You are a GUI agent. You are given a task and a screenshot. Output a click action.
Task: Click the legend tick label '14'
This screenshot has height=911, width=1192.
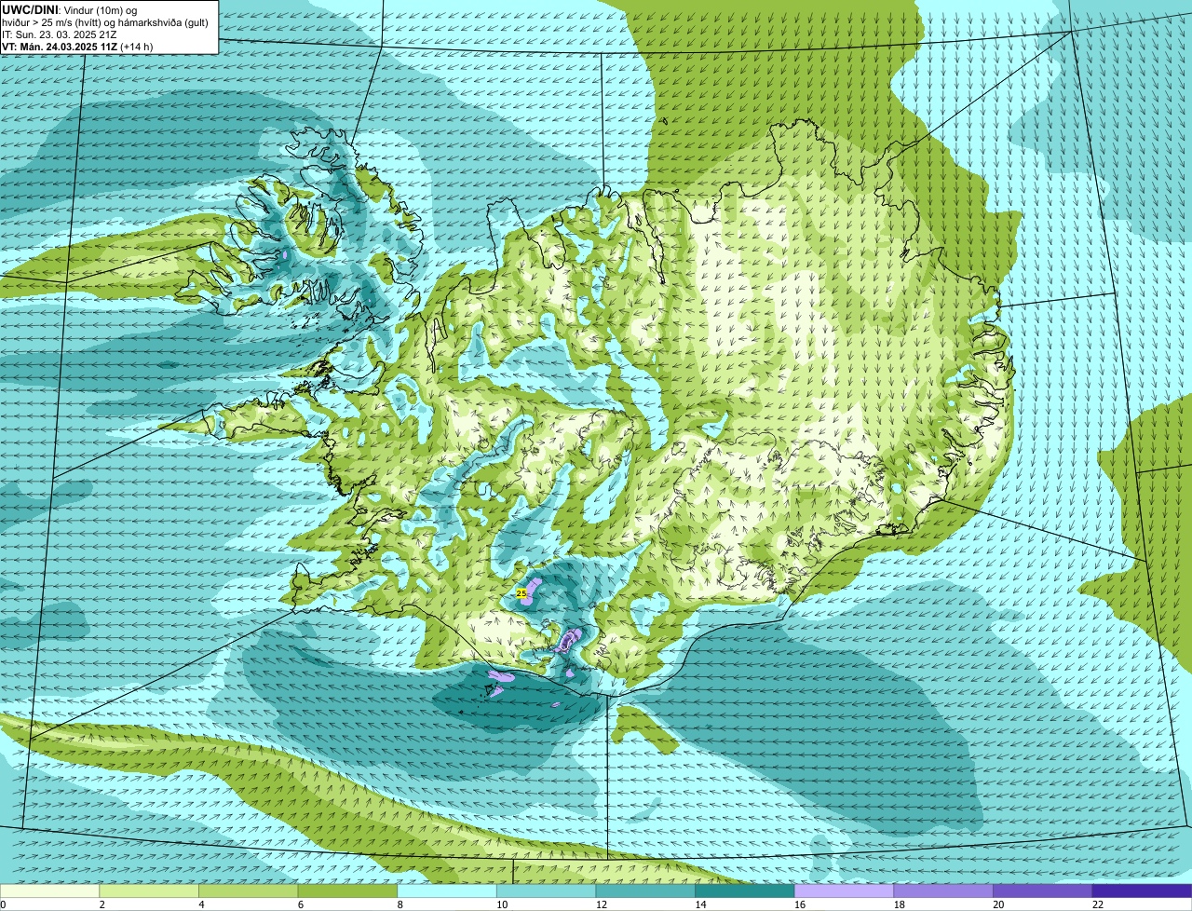click(701, 904)
